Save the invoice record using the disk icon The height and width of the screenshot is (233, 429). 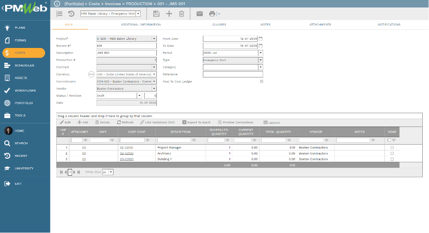pyautogui.click(x=156, y=13)
